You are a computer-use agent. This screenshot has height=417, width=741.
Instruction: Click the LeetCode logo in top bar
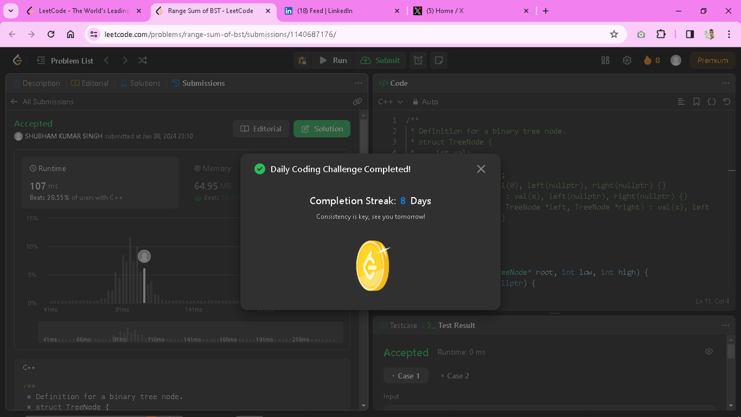[x=18, y=60]
